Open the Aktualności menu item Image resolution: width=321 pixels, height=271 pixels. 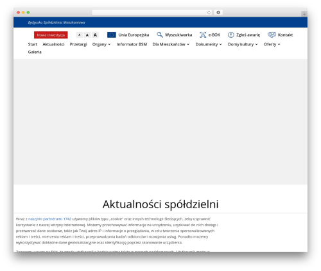pyautogui.click(x=53, y=44)
